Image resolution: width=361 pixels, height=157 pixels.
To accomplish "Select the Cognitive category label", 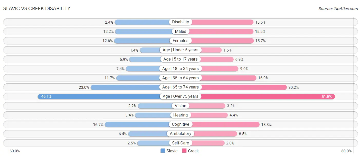I will coord(180,124).
